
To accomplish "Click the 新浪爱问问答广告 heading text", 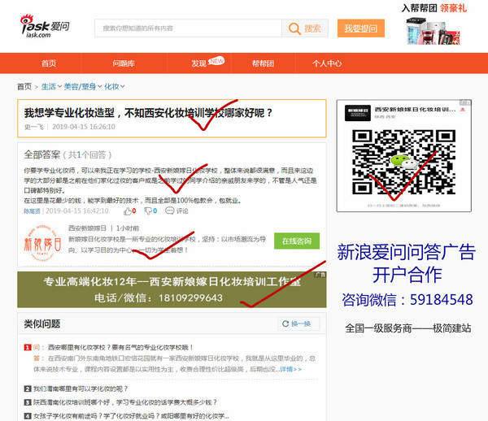I will 407,252.
